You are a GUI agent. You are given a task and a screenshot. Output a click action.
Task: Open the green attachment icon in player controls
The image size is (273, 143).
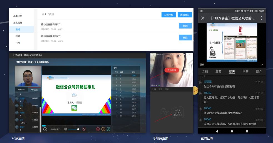pos(108,129)
